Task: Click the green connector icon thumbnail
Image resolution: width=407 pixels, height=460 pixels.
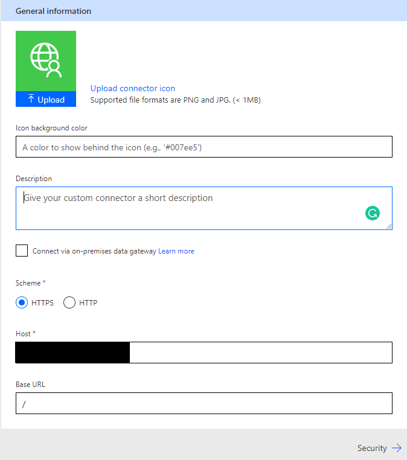Action: click(x=46, y=61)
